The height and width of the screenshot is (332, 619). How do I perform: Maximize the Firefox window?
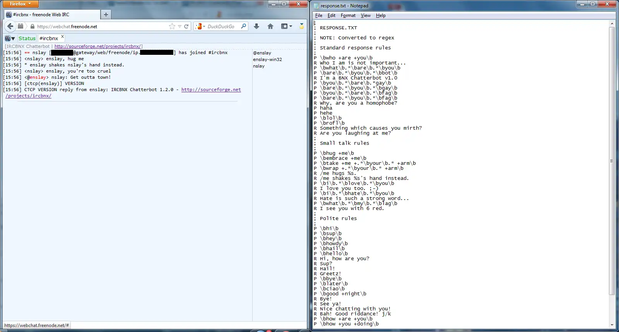(284, 4)
